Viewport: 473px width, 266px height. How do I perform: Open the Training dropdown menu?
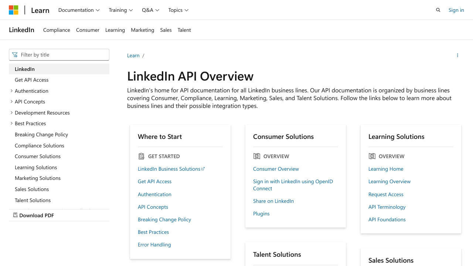121,10
